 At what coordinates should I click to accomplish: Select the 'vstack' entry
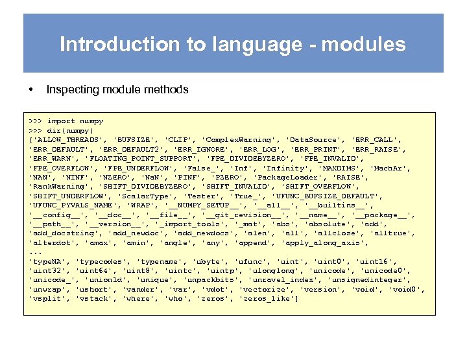pos(94,299)
